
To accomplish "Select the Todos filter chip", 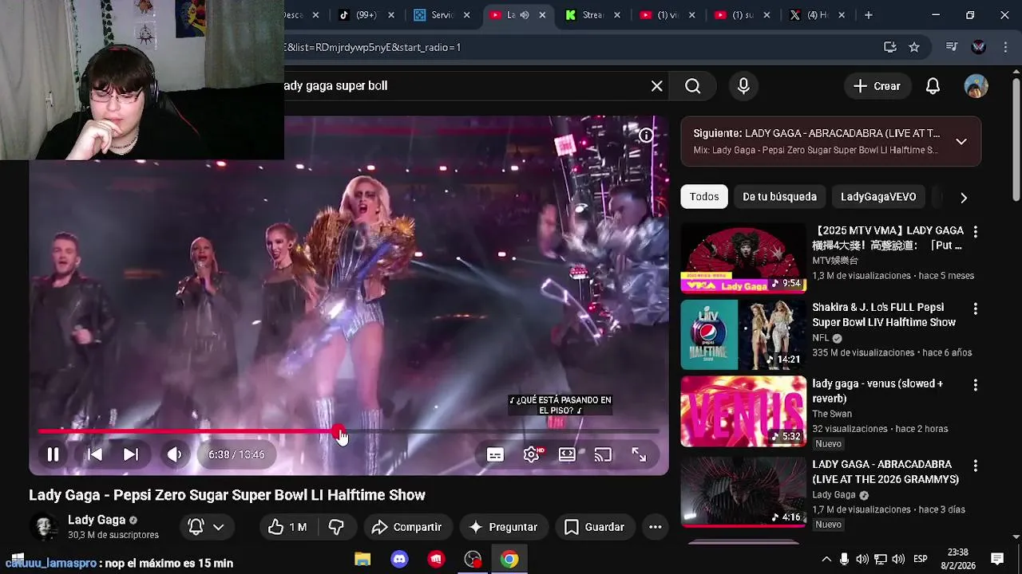I will (704, 197).
